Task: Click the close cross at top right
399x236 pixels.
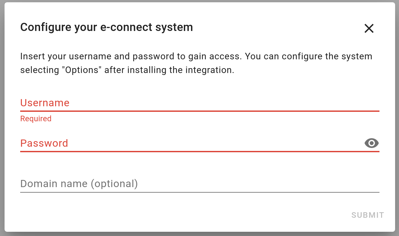Action: 369,29
